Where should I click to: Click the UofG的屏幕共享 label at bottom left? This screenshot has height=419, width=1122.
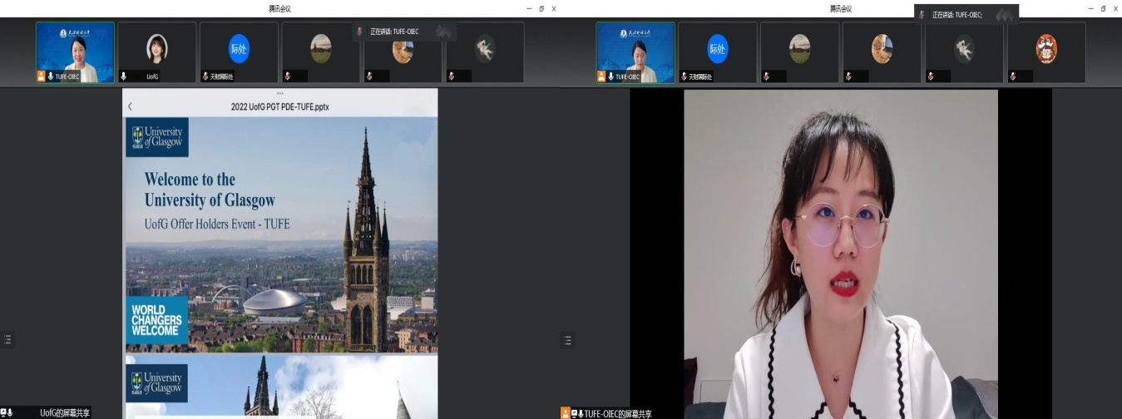pos(65,412)
